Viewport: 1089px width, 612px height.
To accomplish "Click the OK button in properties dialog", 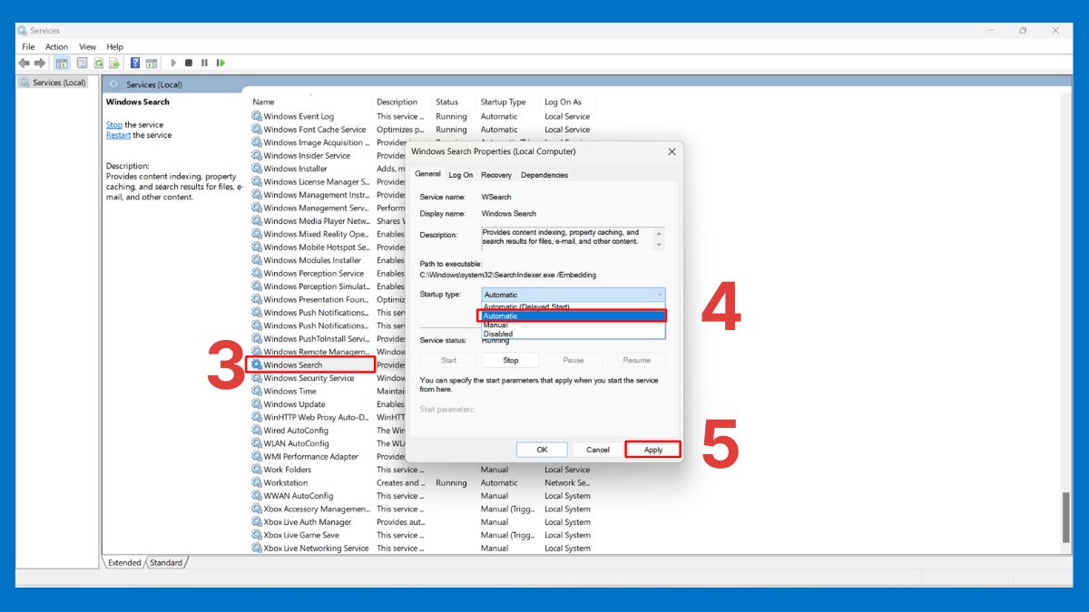I will point(542,450).
